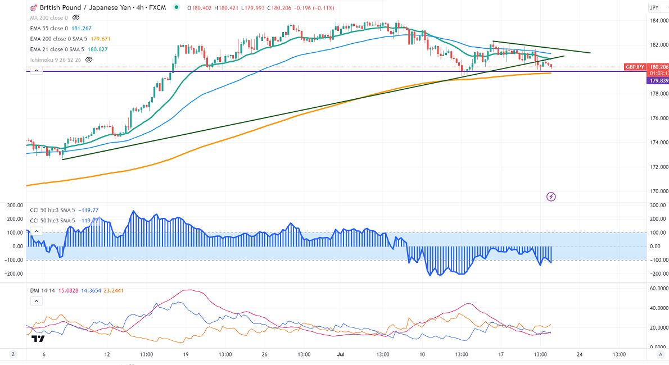Click the Jul label on time axis
This screenshot has width=669, height=365.
point(341,354)
